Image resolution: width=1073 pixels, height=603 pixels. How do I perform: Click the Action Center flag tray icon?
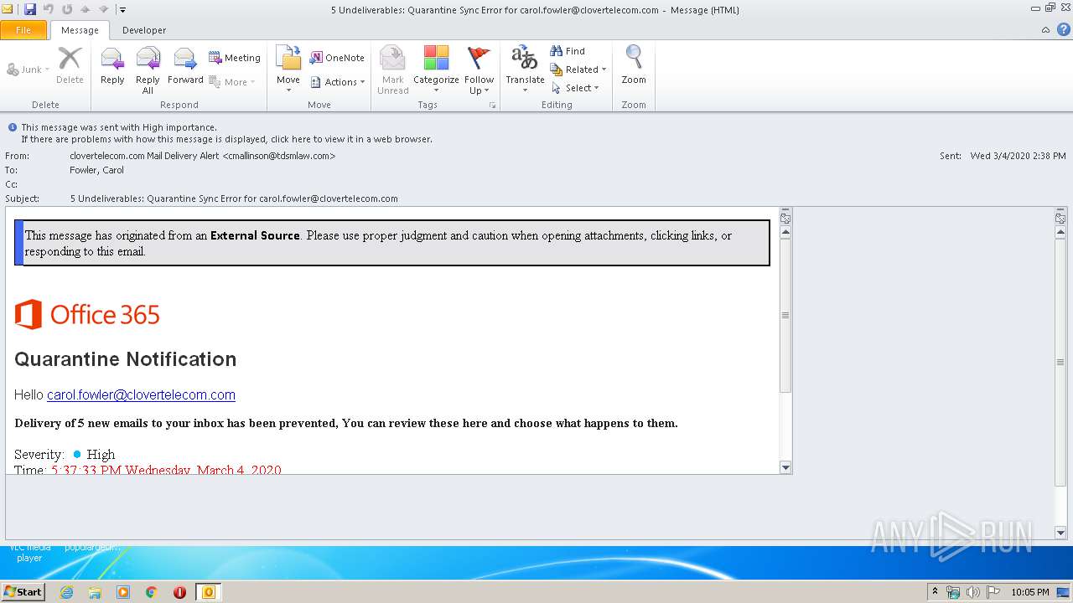(x=993, y=592)
